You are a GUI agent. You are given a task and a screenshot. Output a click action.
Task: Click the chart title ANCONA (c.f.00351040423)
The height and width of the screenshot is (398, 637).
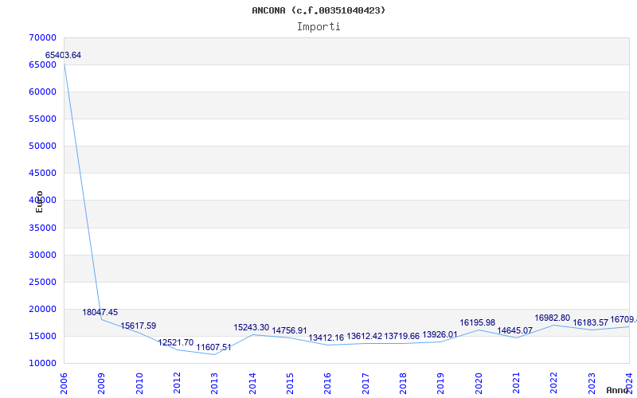[318, 10]
